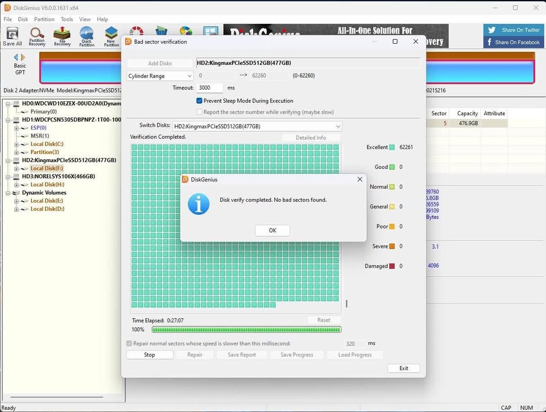The width and height of the screenshot is (546, 412).
Task: Open the Cylinder Range dropdown
Action: tap(160, 76)
